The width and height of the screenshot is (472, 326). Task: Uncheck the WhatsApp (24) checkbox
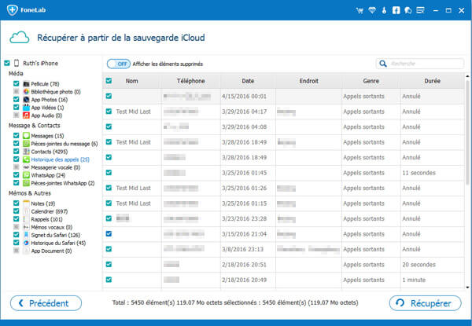17,175
